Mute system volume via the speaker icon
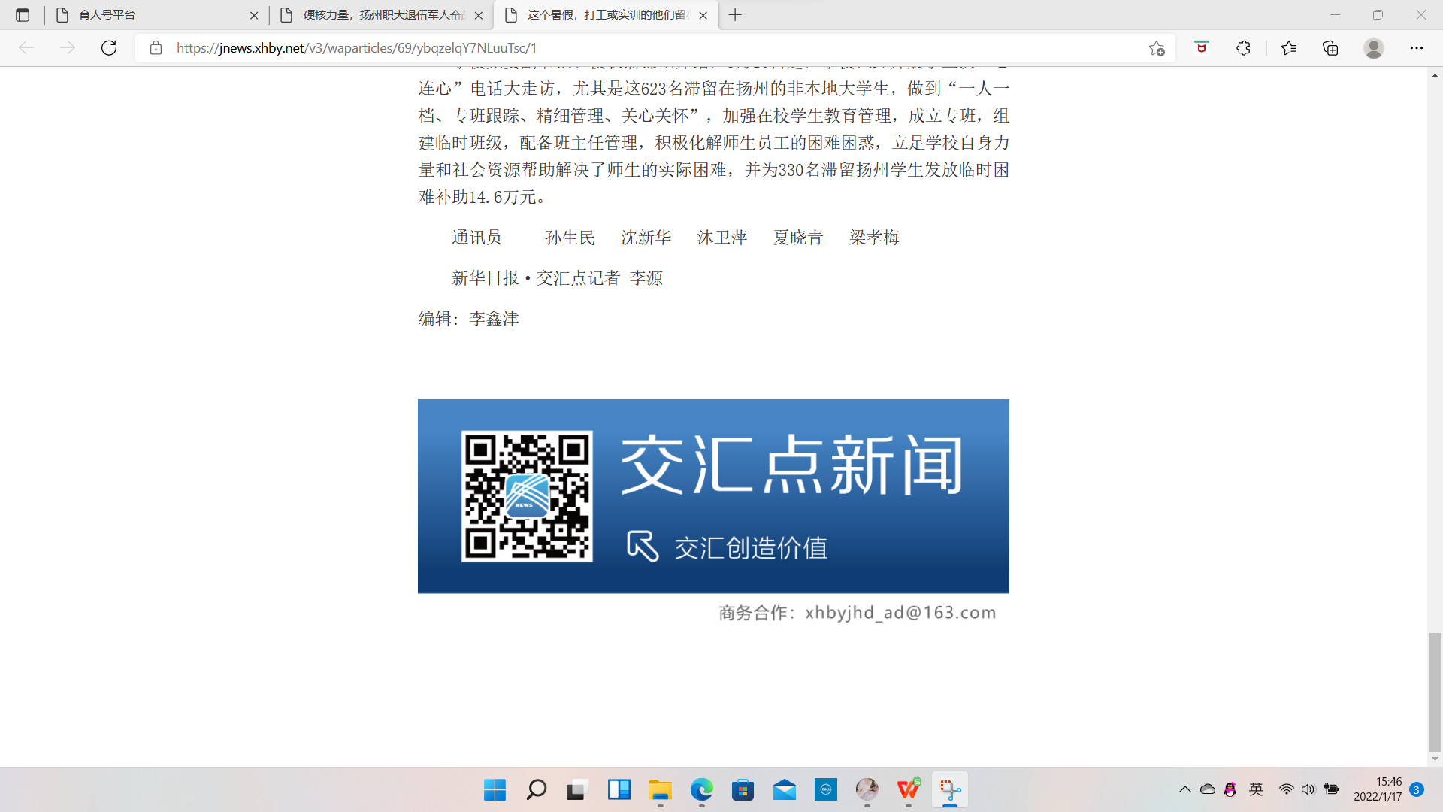The width and height of the screenshot is (1443, 812). 1308,789
